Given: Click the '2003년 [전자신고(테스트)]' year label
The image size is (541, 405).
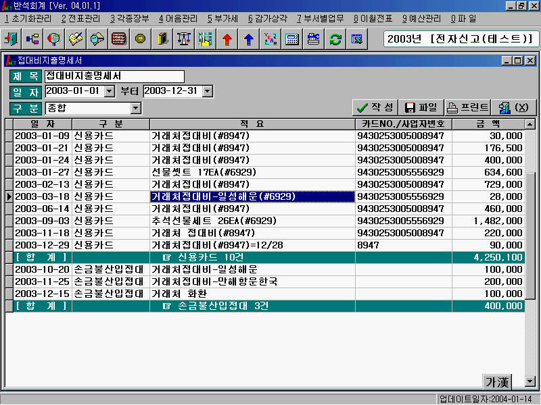Looking at the screenshot, I should (x=461, y=39).
